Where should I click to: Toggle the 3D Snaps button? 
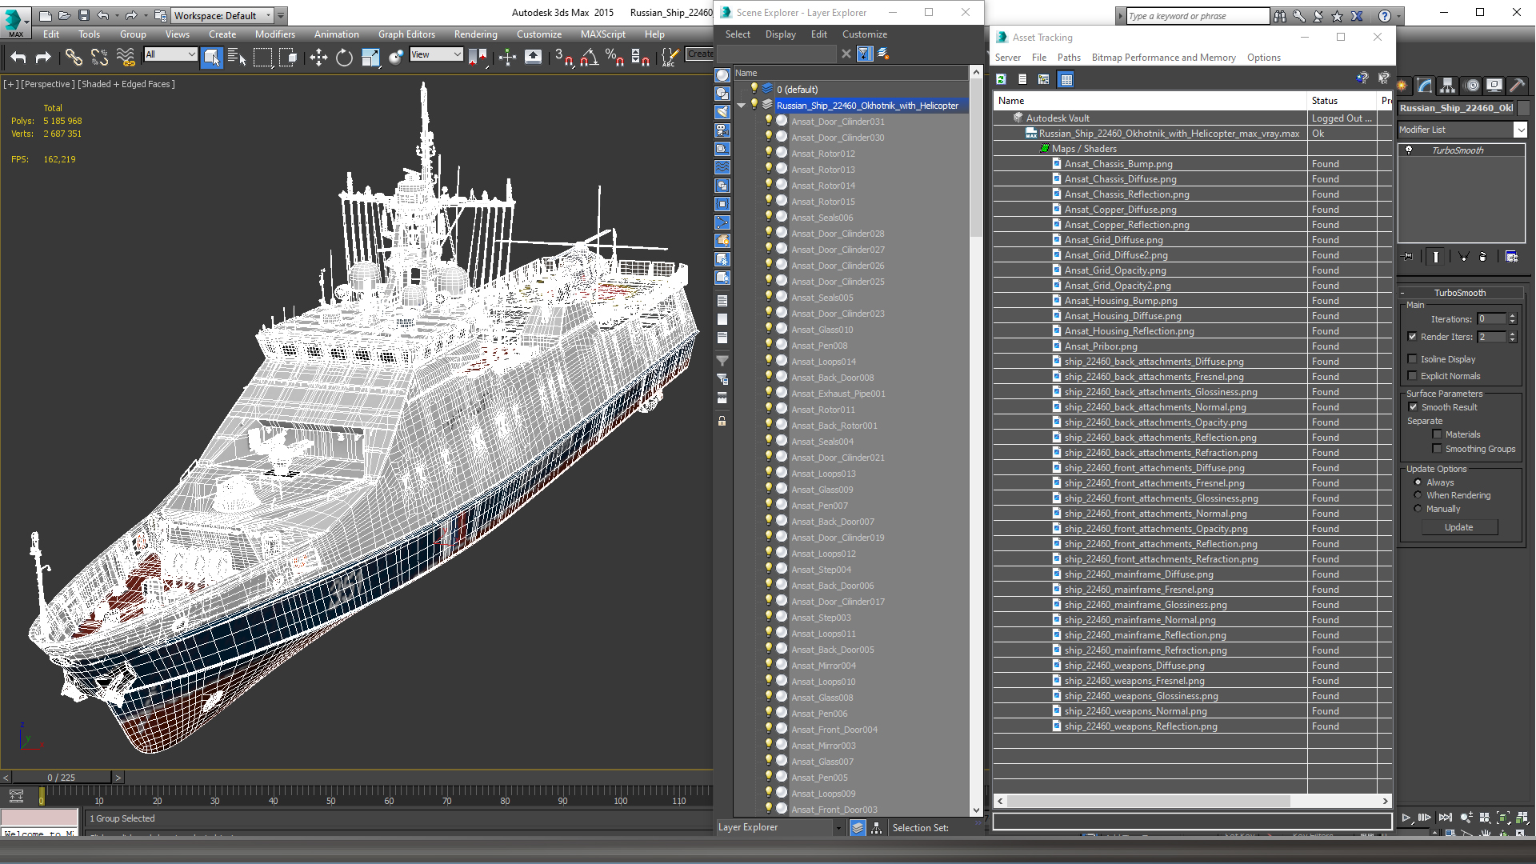564,57
